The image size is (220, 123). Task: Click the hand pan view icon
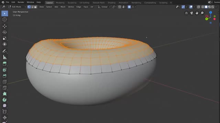[x=197, y=13]
